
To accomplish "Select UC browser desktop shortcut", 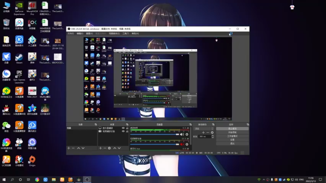I will pyautogui.click(x=6, y=161).
